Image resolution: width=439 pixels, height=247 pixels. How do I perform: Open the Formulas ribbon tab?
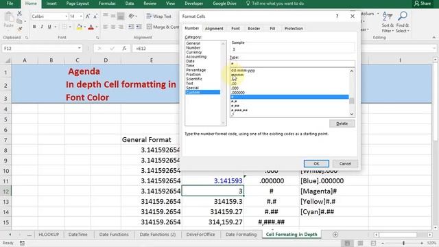(x=107, y=3)
